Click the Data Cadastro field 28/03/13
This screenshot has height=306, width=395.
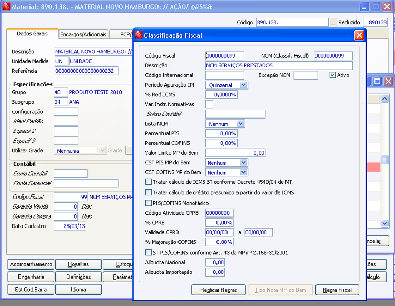(70, 226)
